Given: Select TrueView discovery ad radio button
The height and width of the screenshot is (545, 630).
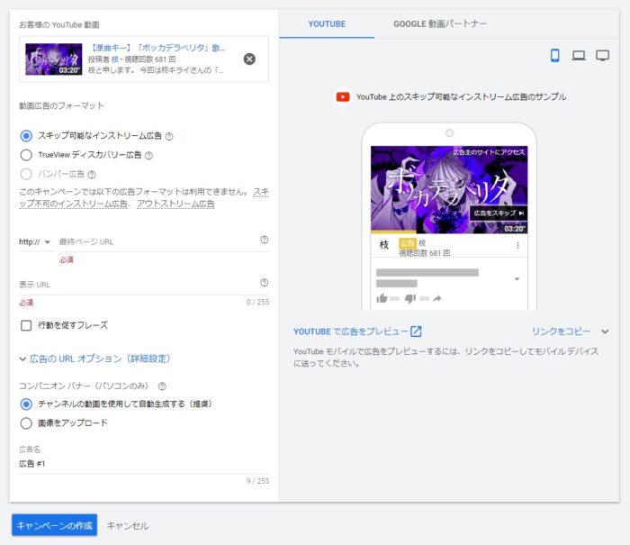Looking at the screenshot, I should click(x=26, y=155).
